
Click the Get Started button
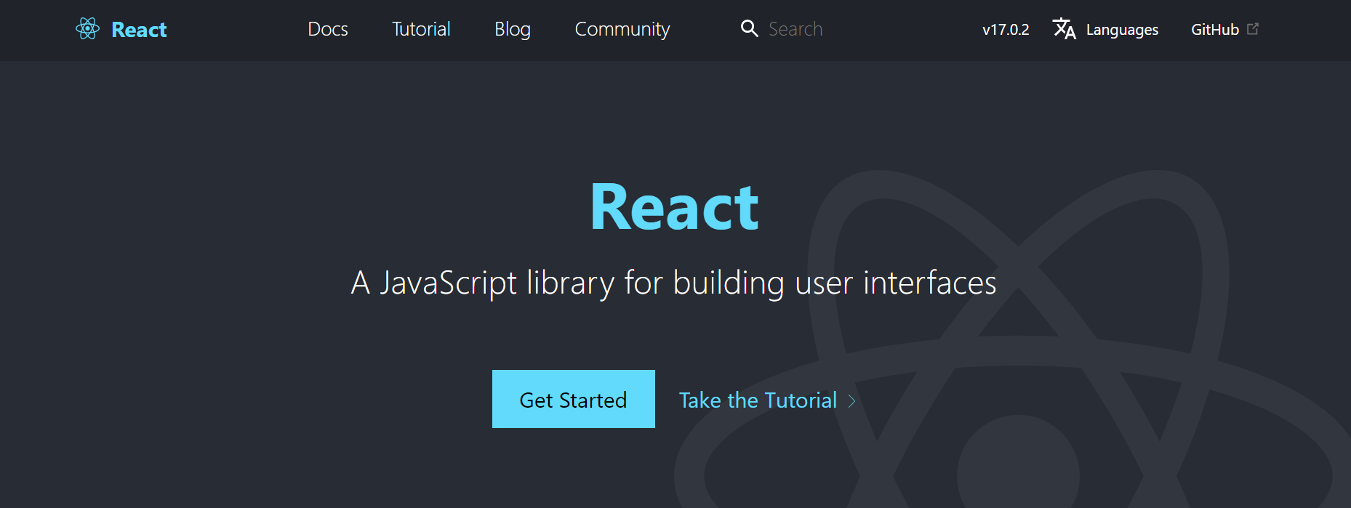click(574, 399)
